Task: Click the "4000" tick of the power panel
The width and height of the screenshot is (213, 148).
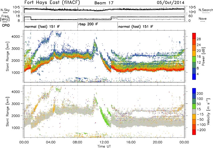Action: (15, 37)
